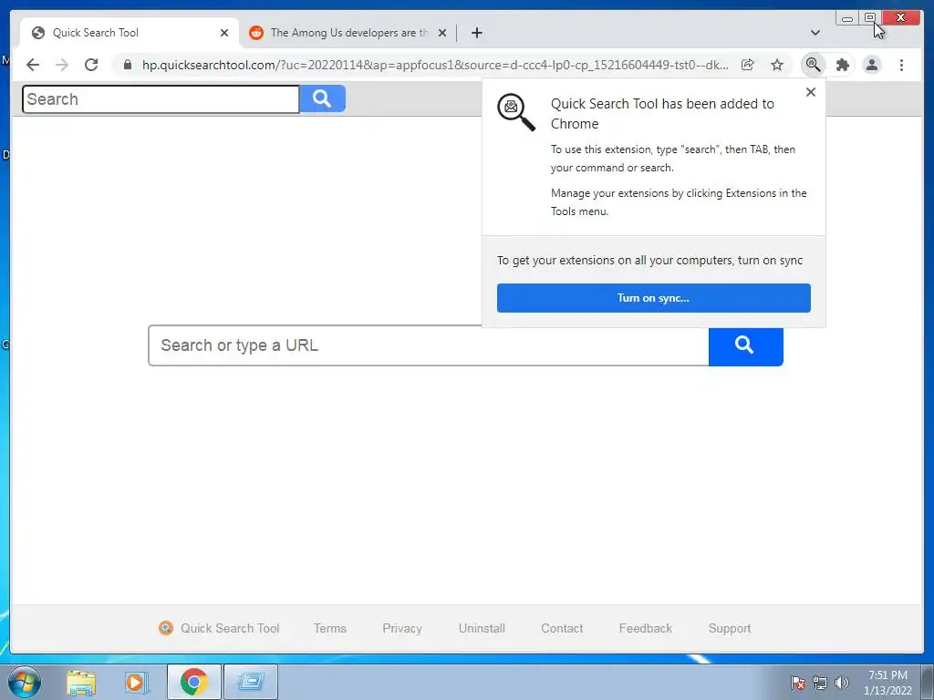Click the magnifier envelope icon in popup
Screen dimensions: 934x700
pyautogui.click(x=516, y=112)
